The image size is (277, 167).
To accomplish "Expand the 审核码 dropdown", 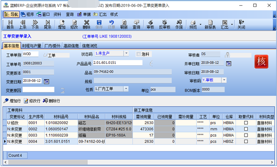I will tap(224, 80).
